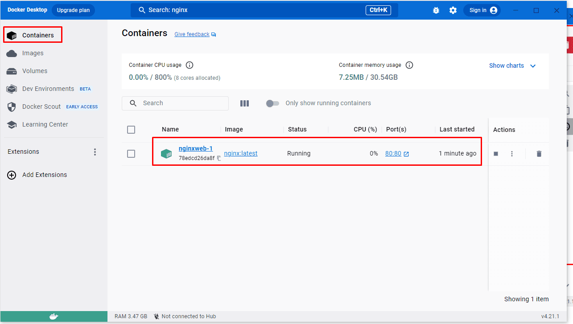Click Add Extensions

(37, 175)
